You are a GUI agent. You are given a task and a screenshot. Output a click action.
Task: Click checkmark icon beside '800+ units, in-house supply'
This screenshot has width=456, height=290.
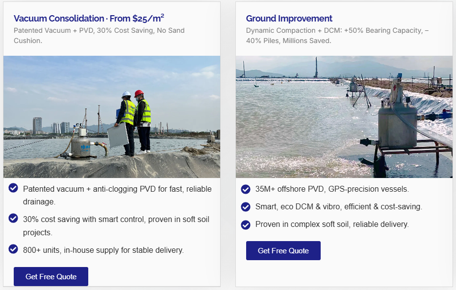[14, 249]
